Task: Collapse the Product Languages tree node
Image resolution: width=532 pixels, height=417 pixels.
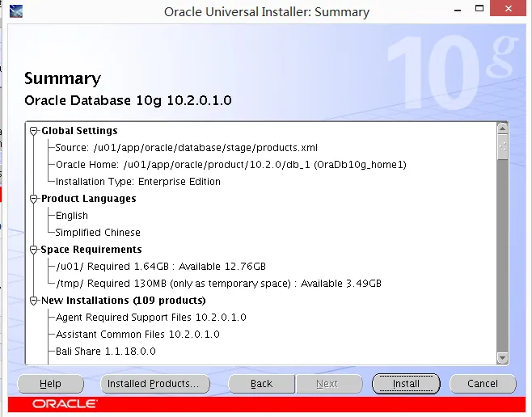Action: click(33, 199)
